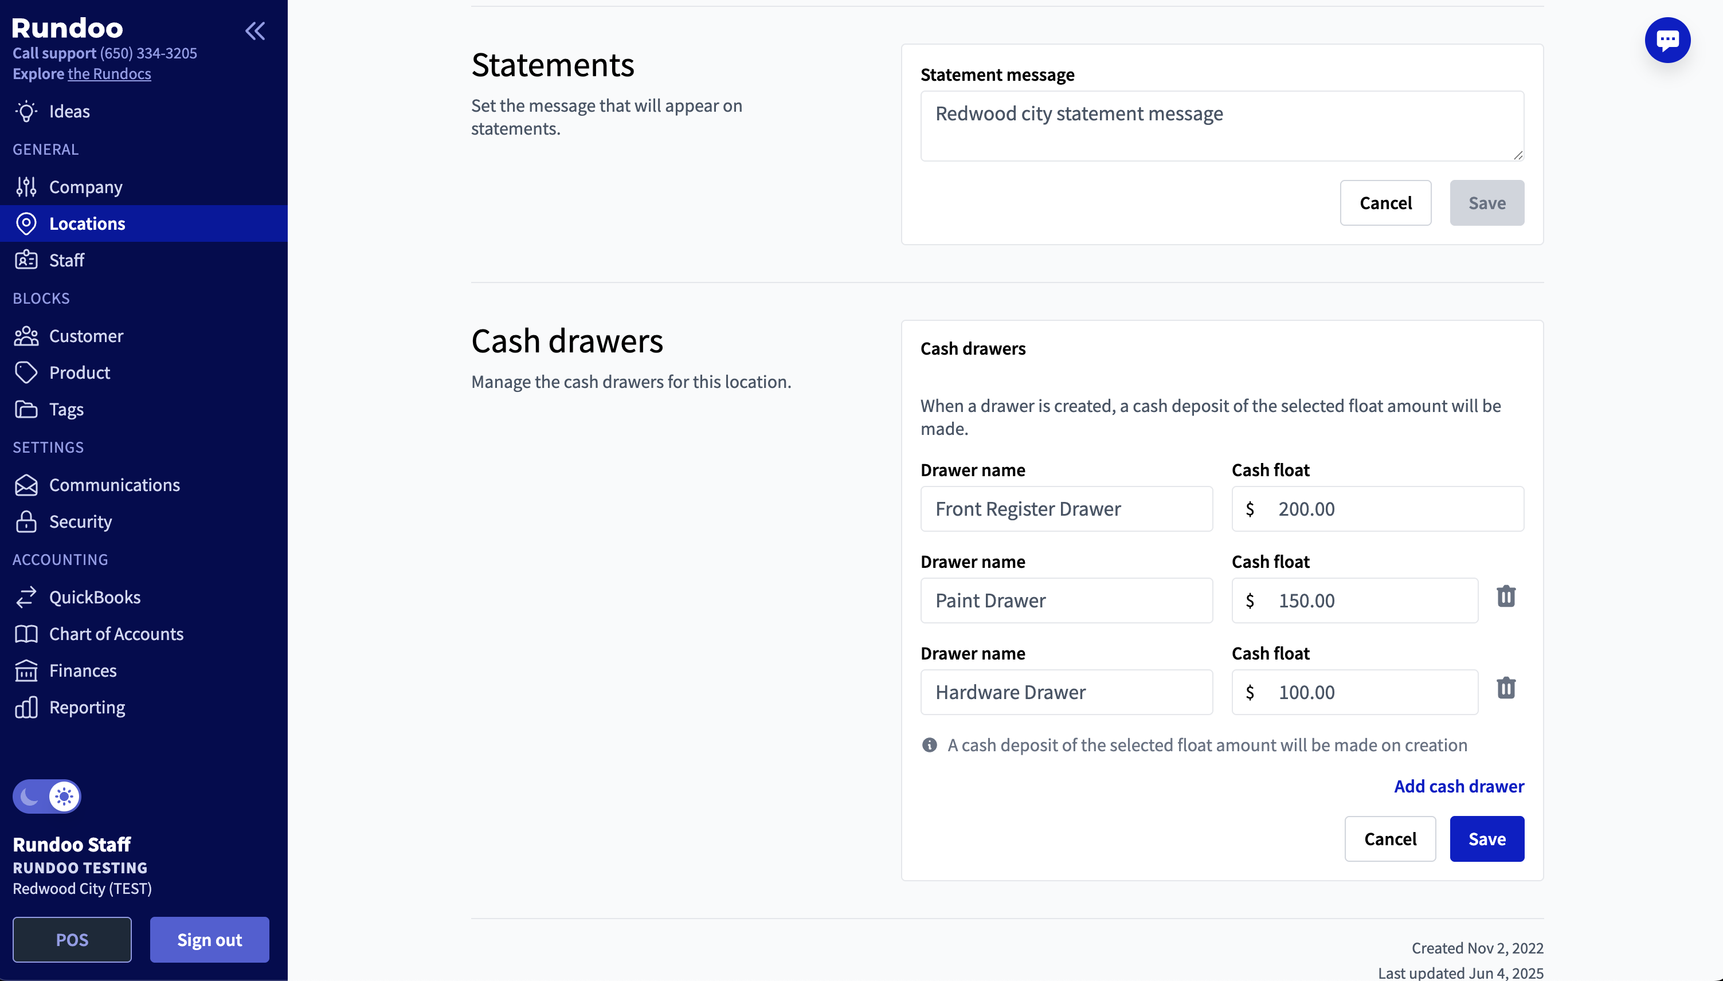Click the Ideas lightbulb icon
The image size is (1723, 981).
26,112
